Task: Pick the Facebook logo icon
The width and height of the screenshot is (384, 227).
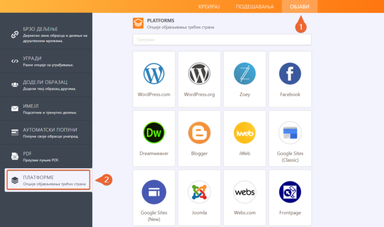Action: [290, 73]
